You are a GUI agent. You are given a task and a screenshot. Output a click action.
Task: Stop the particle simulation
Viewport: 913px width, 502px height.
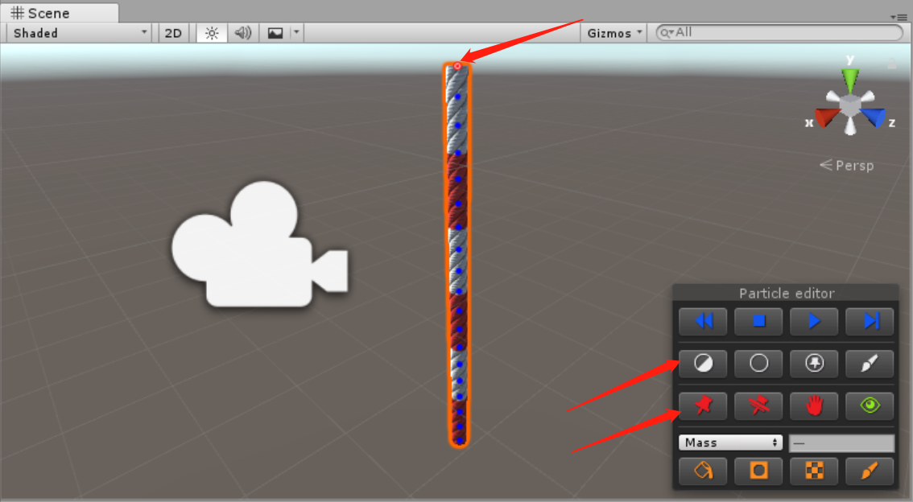[x=758, y=321]
